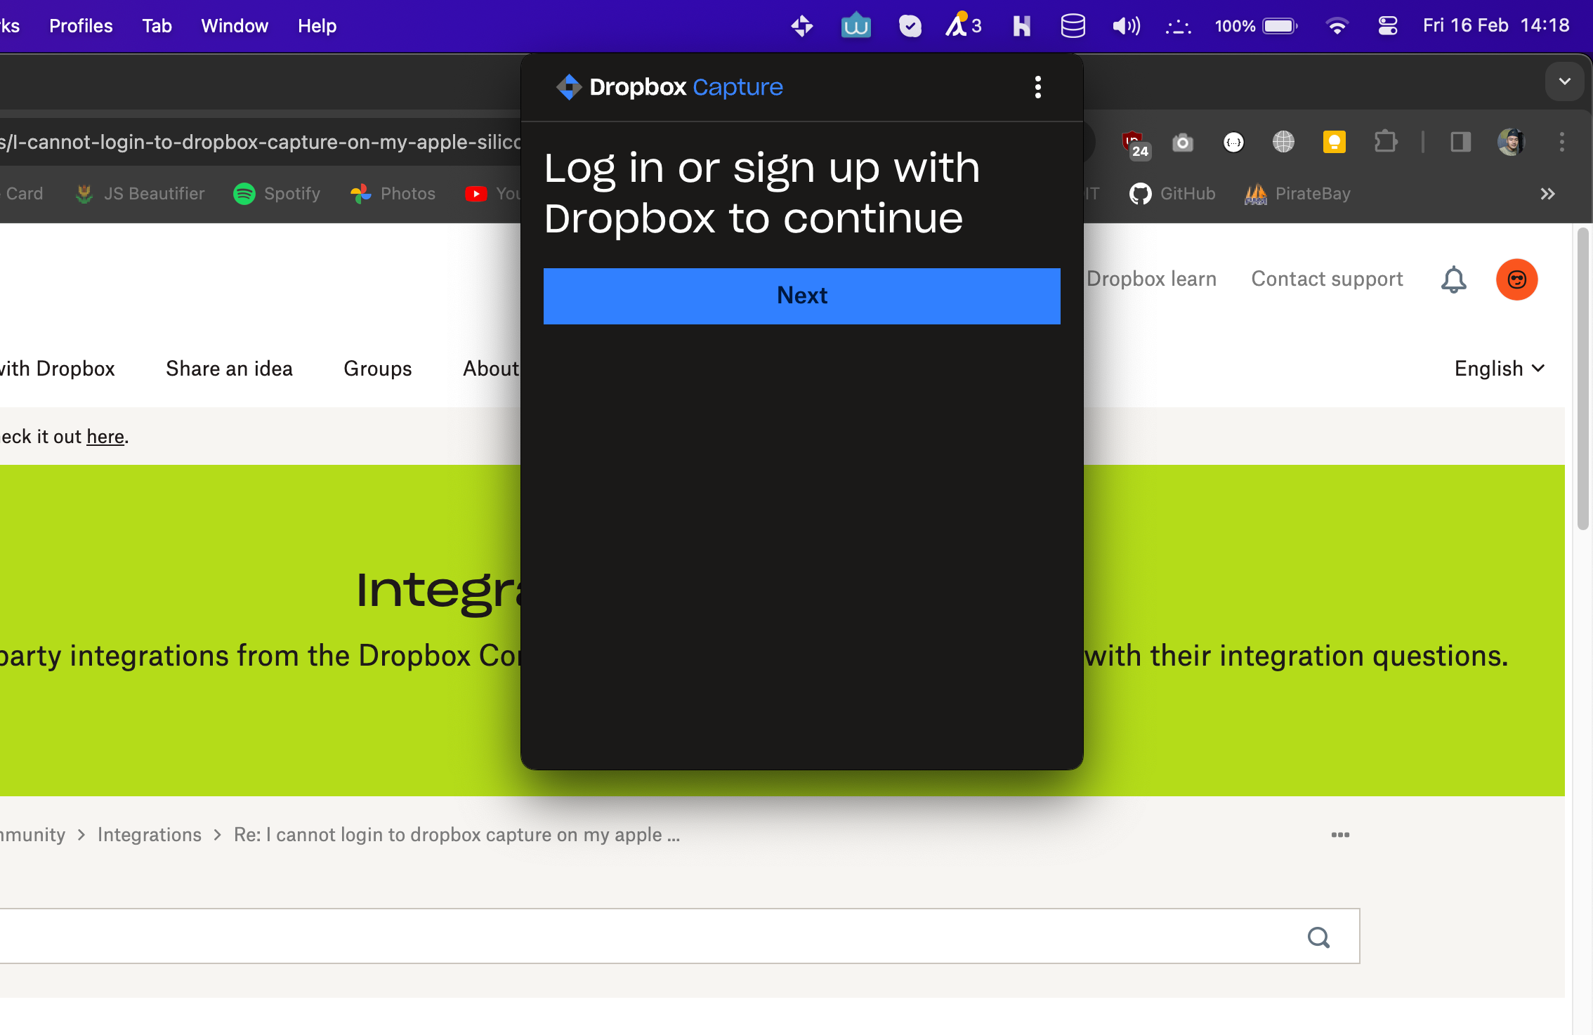Click the blue 'w' tray icon
This screenshot has width=1593, height=1035.
click(855, 26)
